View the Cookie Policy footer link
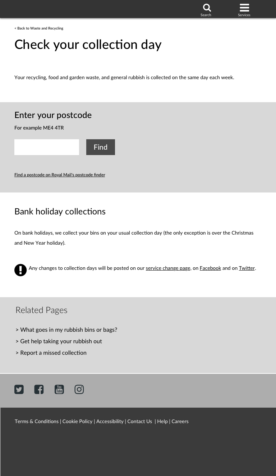This screenshot has width=276, height=476. pyautogui.click(x=77, y=422)
